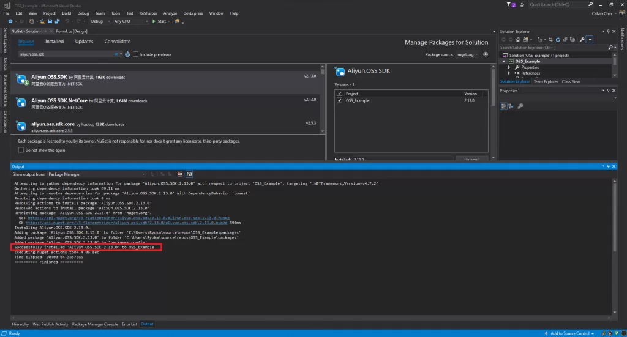Open the NuGet search history dropdown arrow
Screen dimensions: 627x337
[121, 54]
